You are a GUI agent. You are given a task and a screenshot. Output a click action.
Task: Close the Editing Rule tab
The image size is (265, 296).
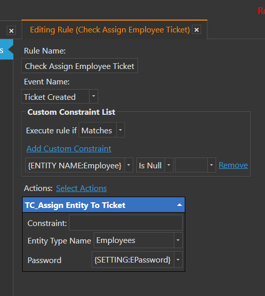[197, 30]
